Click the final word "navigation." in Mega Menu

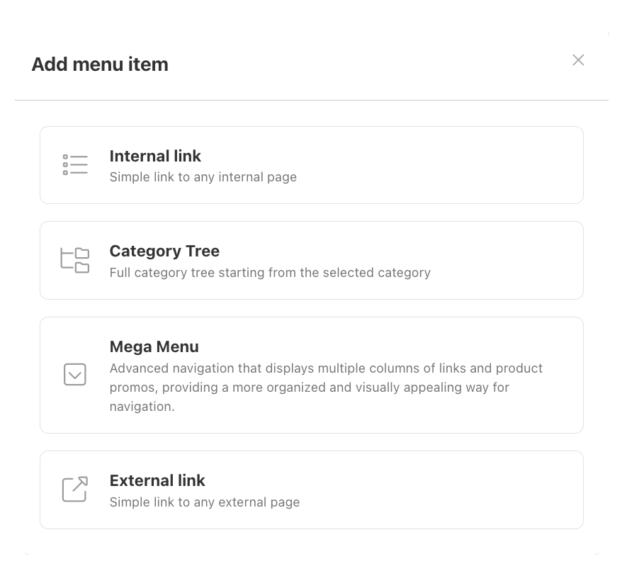(x=142, y=407)
